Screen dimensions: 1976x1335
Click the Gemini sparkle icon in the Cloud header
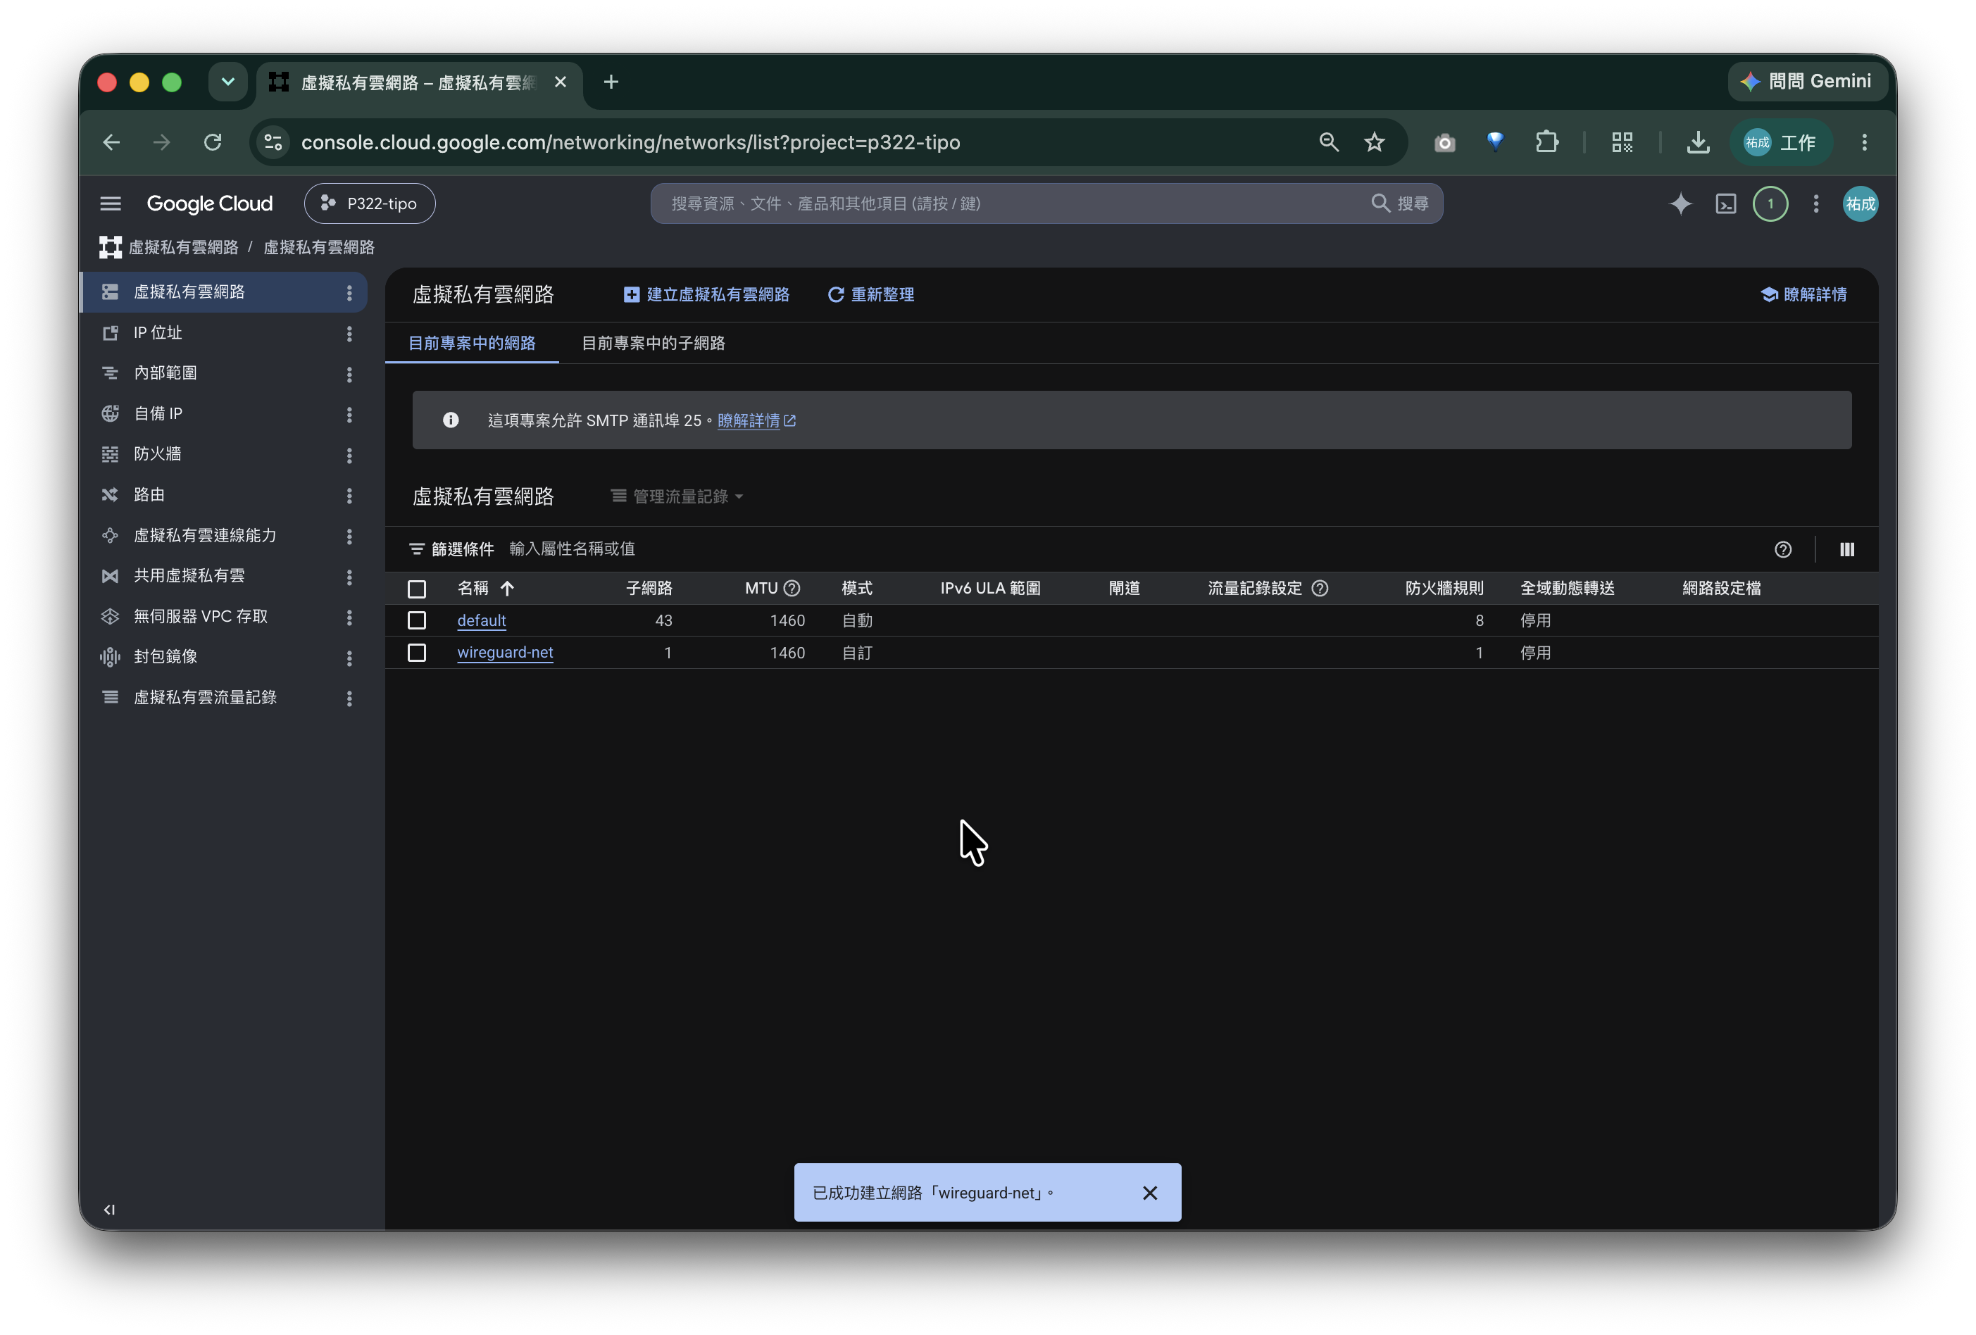[1680, 204]
